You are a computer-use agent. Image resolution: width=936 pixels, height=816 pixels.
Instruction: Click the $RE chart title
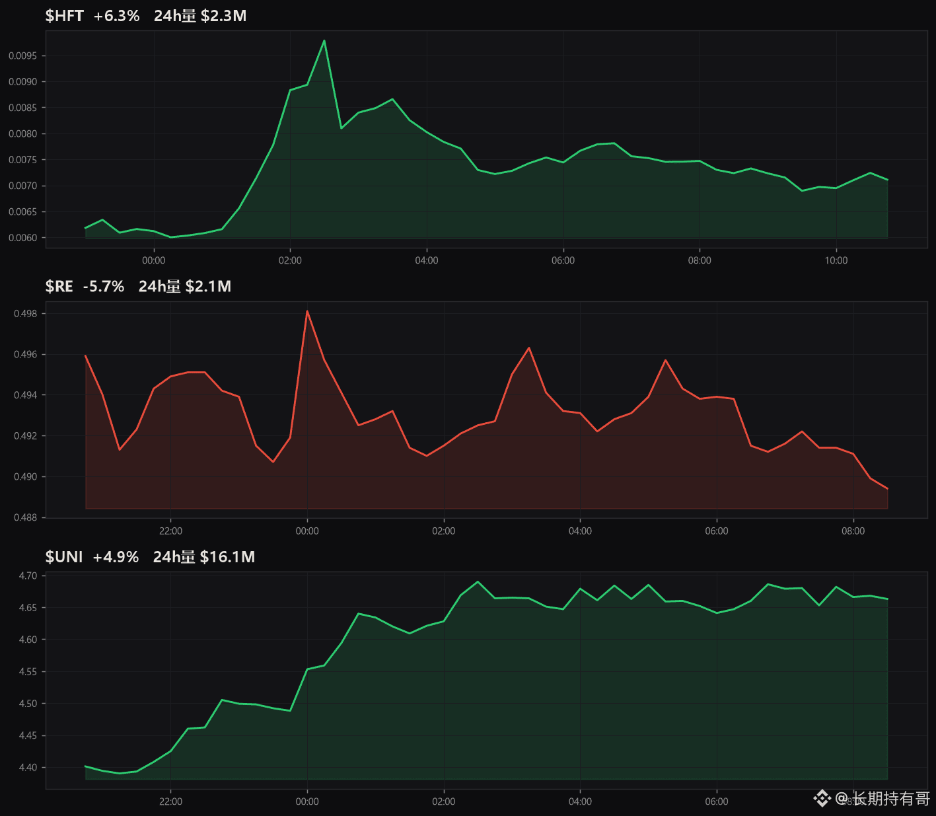[59, 286]
